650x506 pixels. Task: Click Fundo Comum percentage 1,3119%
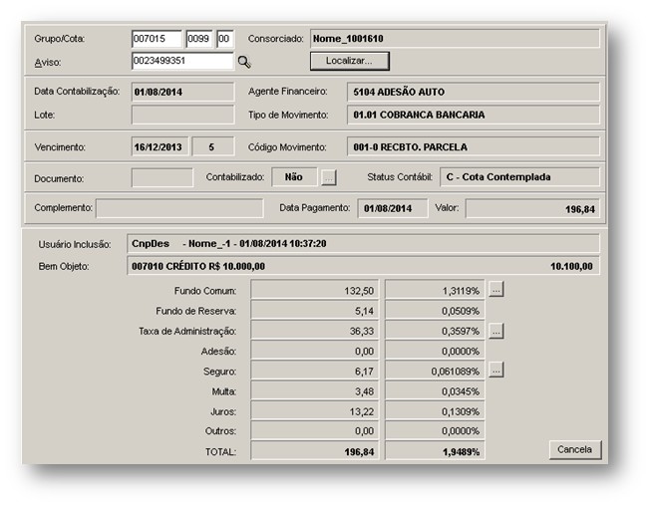point(435,290)
